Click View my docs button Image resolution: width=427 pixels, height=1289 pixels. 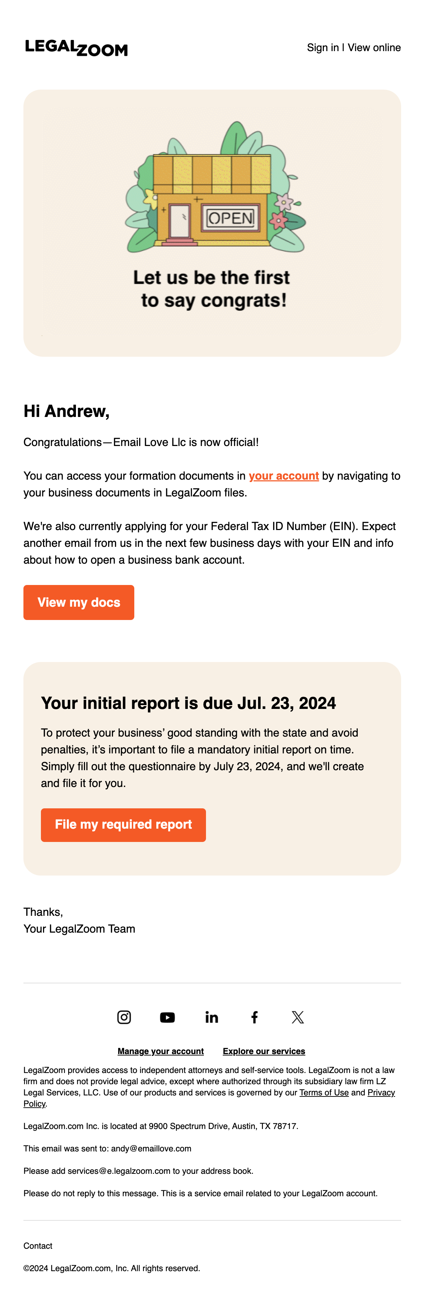(79, 602)
